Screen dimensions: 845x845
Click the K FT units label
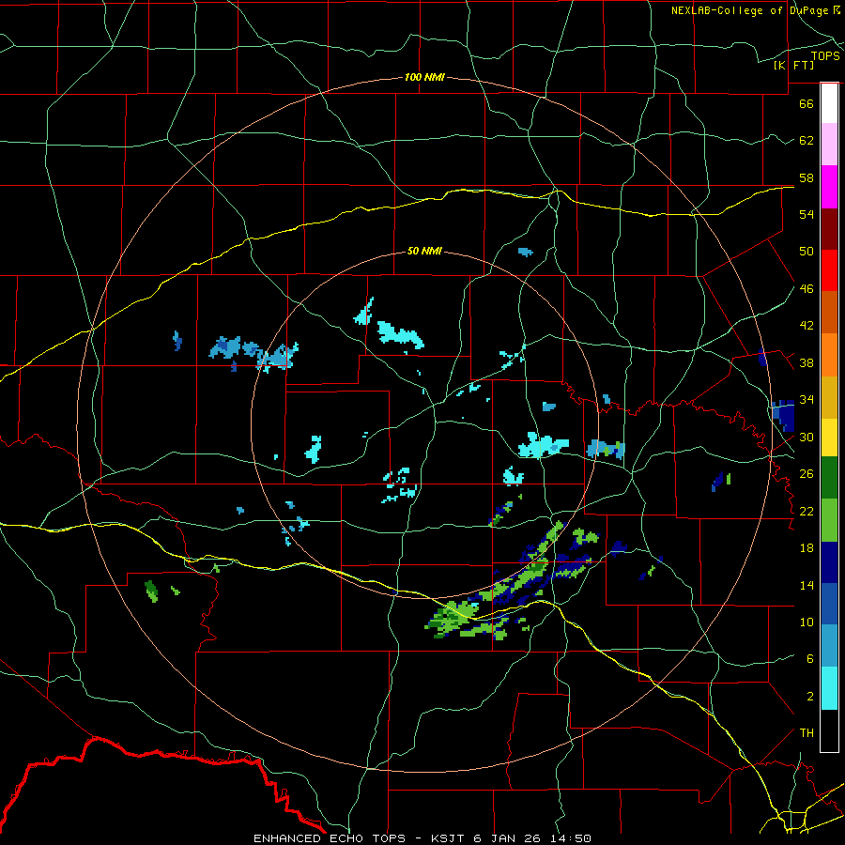(x=793, y=65)
